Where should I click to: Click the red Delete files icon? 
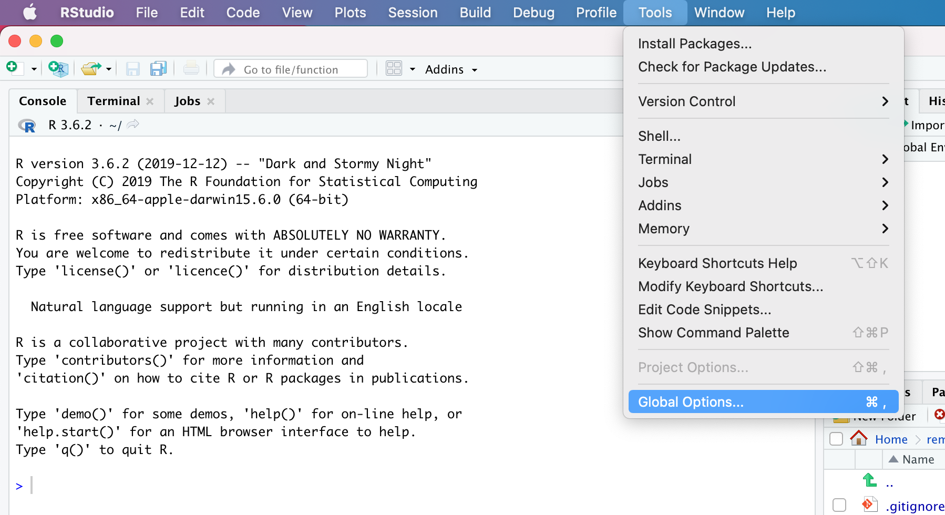(x=939, y=415)
